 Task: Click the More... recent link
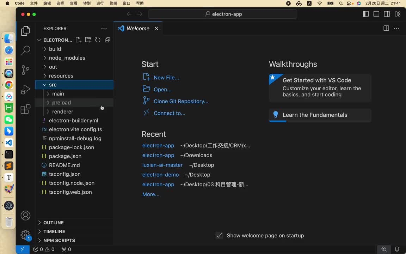point(151,194)
